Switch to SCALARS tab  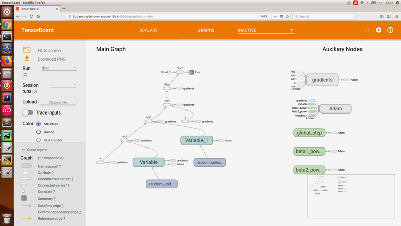coord(148,30)
